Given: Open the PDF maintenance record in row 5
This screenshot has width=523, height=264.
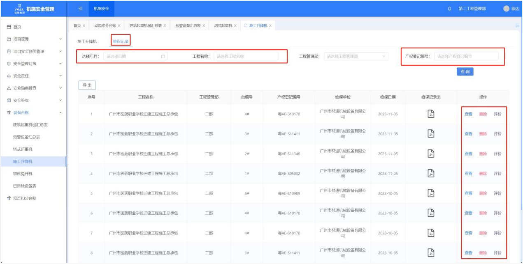Looking at the screenshot, I should pos(431,193).
